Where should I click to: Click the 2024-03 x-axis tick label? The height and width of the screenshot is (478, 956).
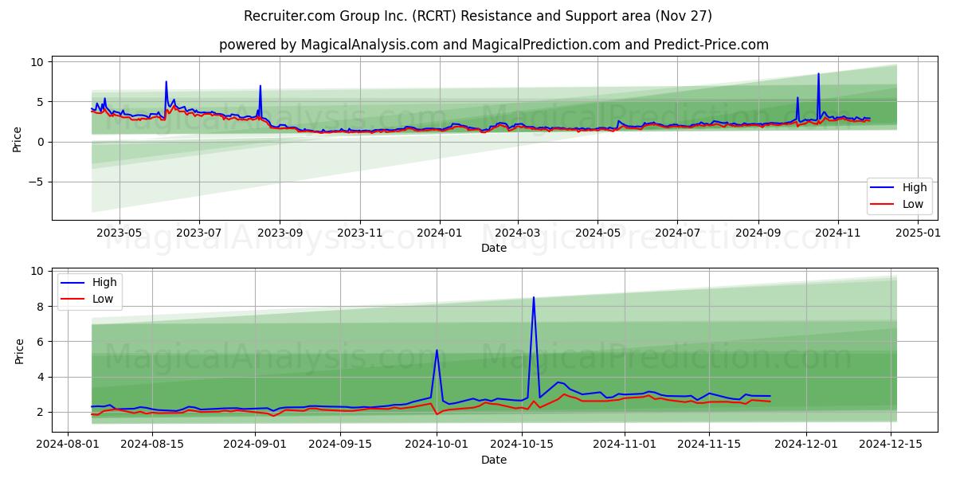click(518, 233)
